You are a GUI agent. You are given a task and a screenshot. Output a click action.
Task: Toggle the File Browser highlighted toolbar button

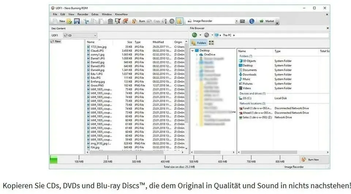179,21
